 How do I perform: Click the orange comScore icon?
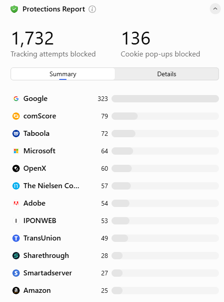[x=16, y=116]
